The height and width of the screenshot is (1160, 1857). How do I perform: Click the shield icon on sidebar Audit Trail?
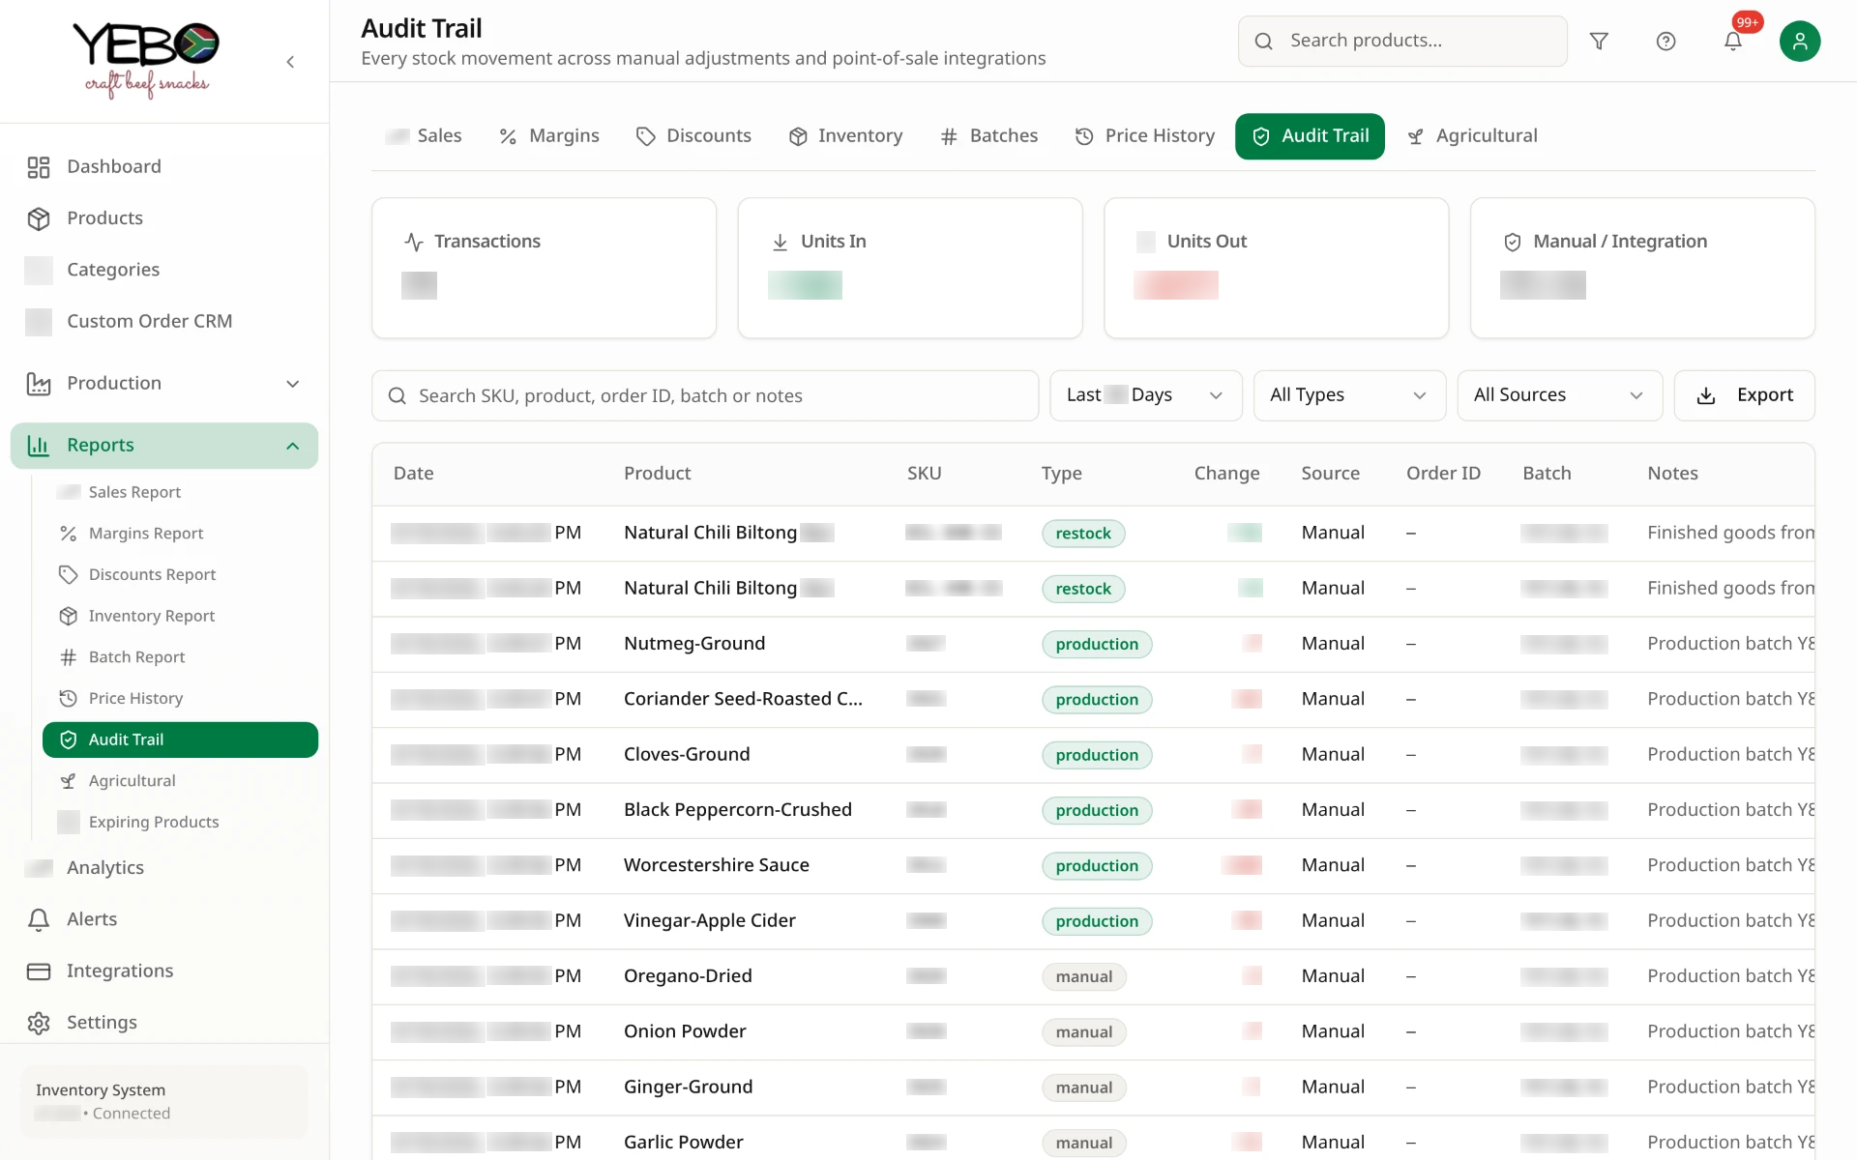(68, 739)
